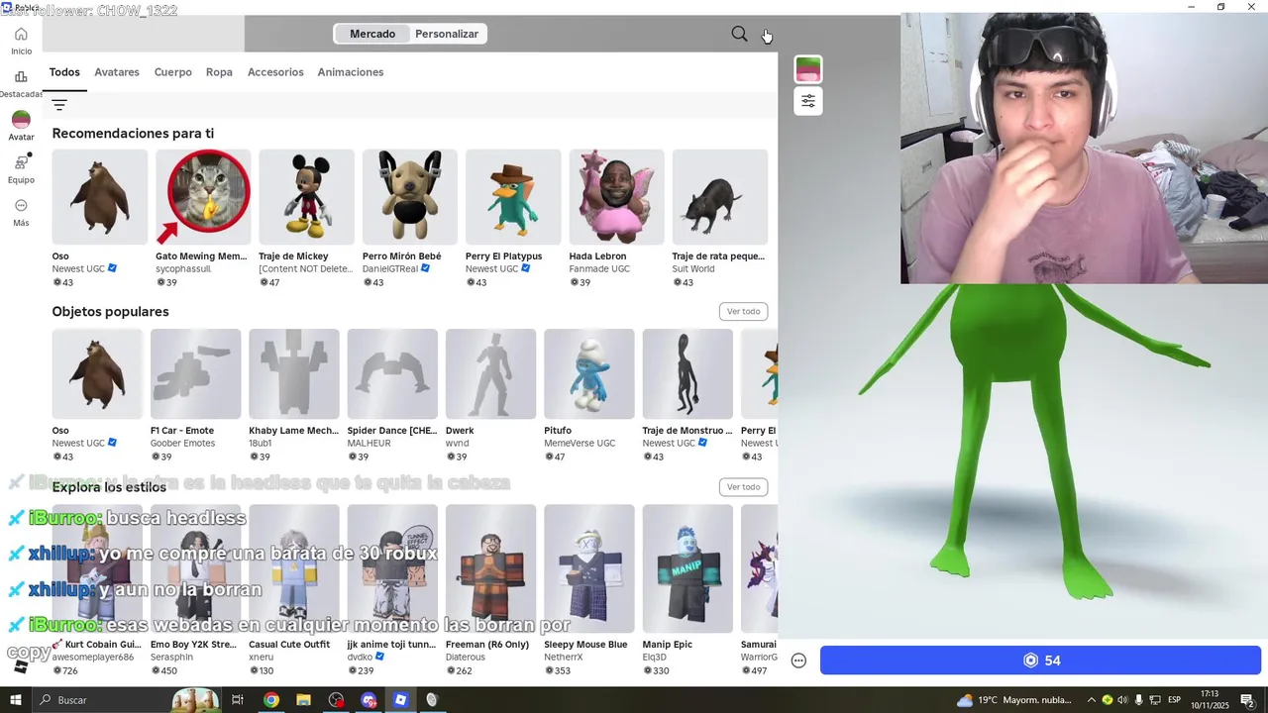
Task: Open Traje de Monstruo item thumbnail
Action: [687, 373]
